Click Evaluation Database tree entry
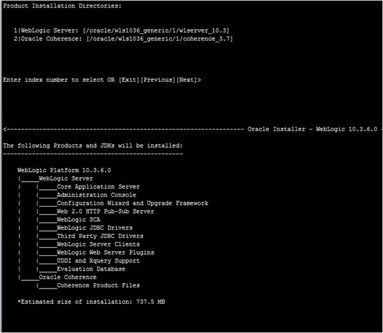This screenshot has width=383, height=333. [91, 269]
